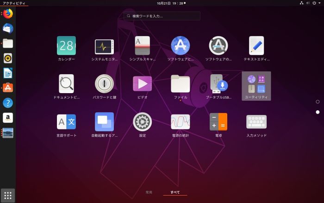The height and width of the screenshot is (203, 324).
Task: Open the Utilities folder (ユーティリティ)
Action: (x=256, y=86)
